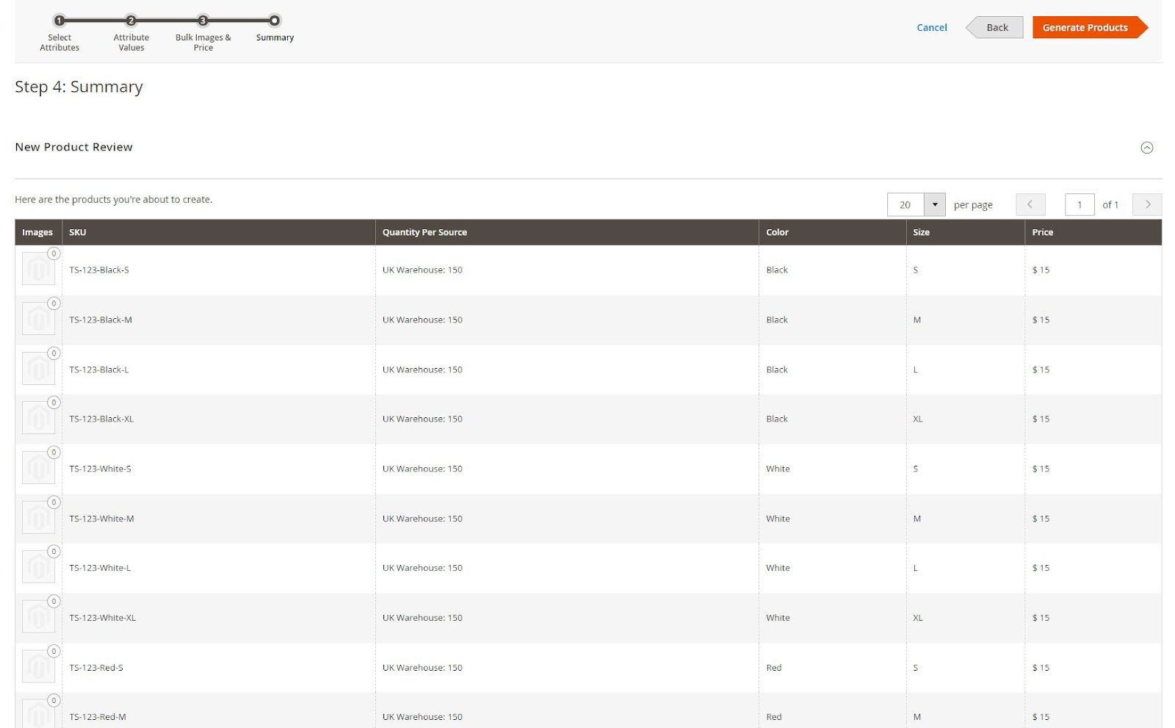Click the next page arrow
Viewport: 1175px width, 728px height.
point(1147,204)
